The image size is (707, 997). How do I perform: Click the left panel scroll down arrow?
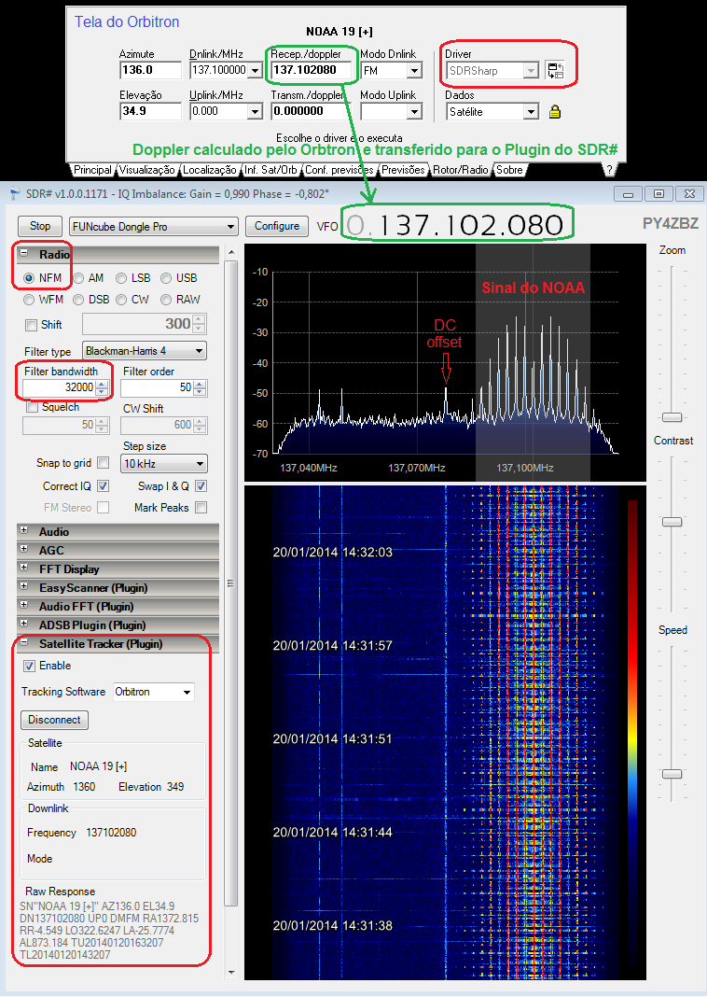point(231,972)
